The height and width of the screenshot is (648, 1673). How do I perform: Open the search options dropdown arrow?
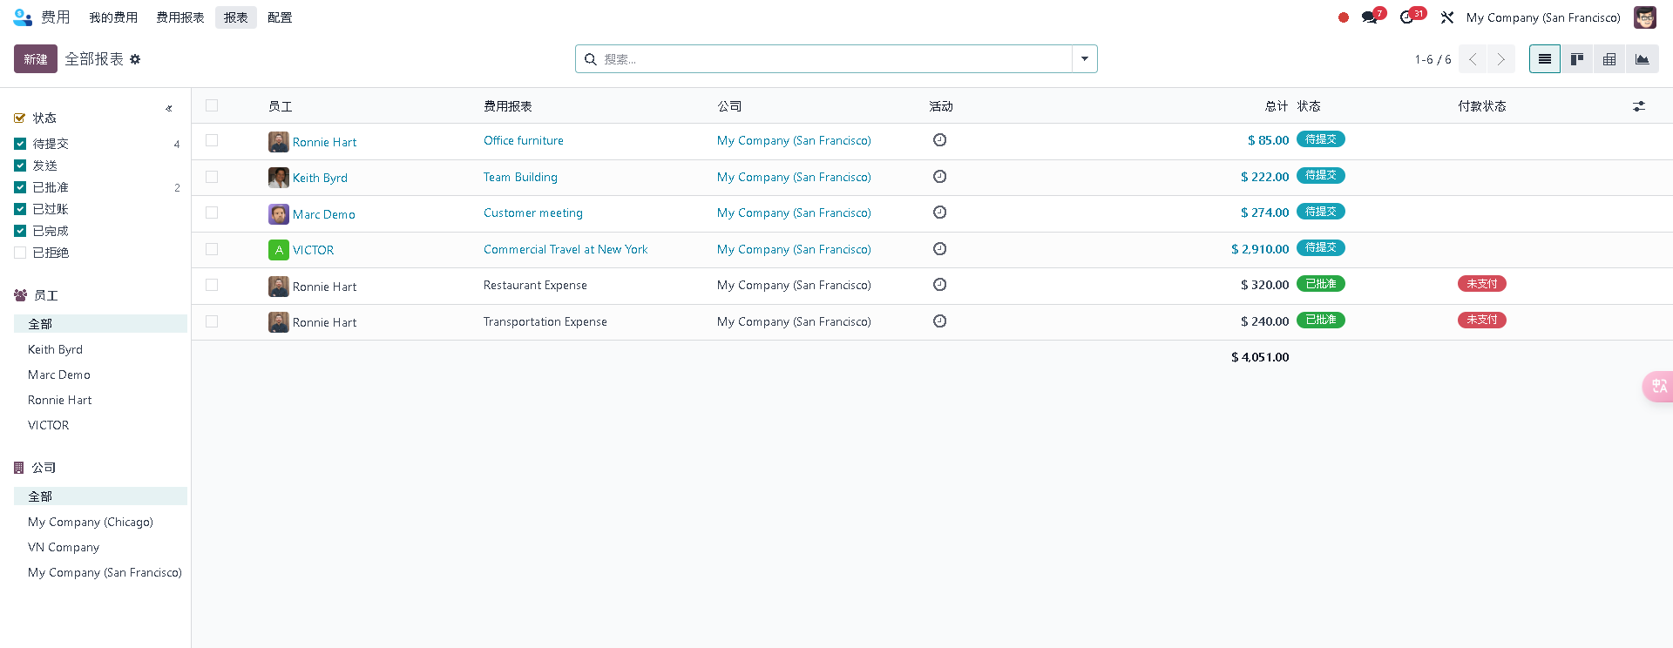tap(1084, 59)
